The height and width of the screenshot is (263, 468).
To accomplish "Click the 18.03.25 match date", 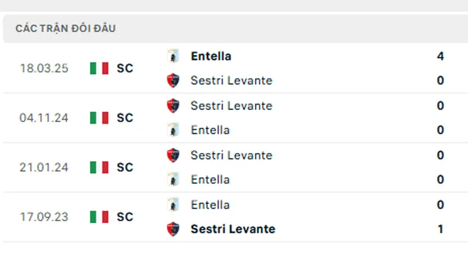I will click(44, 68).
